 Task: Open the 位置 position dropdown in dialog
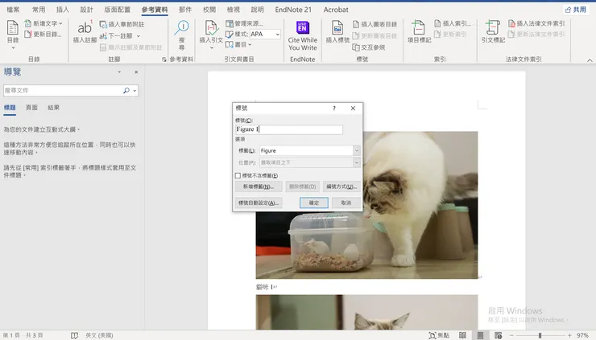[x=356, y=162]
